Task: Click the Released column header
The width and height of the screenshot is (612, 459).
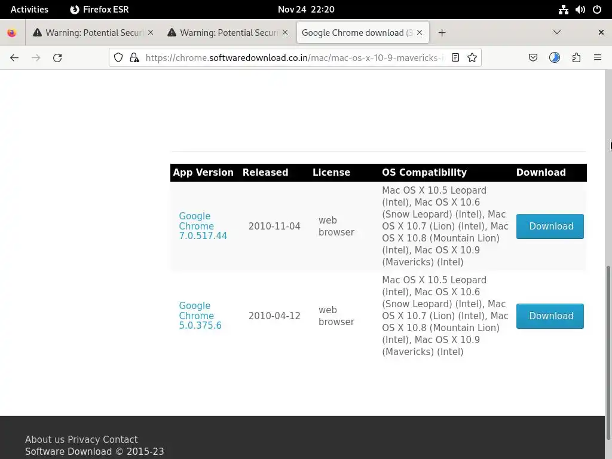Action: pos(265,173)
